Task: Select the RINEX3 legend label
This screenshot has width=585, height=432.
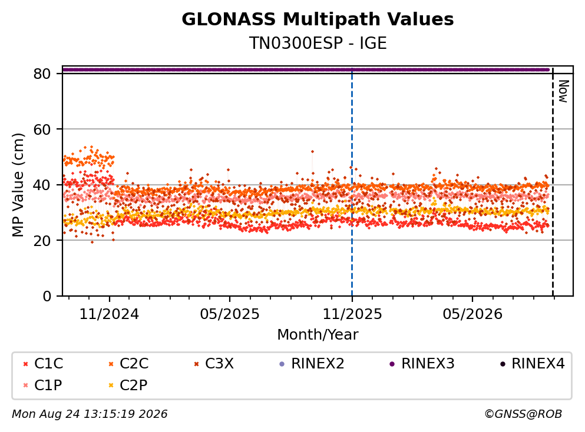Action: 428,364
